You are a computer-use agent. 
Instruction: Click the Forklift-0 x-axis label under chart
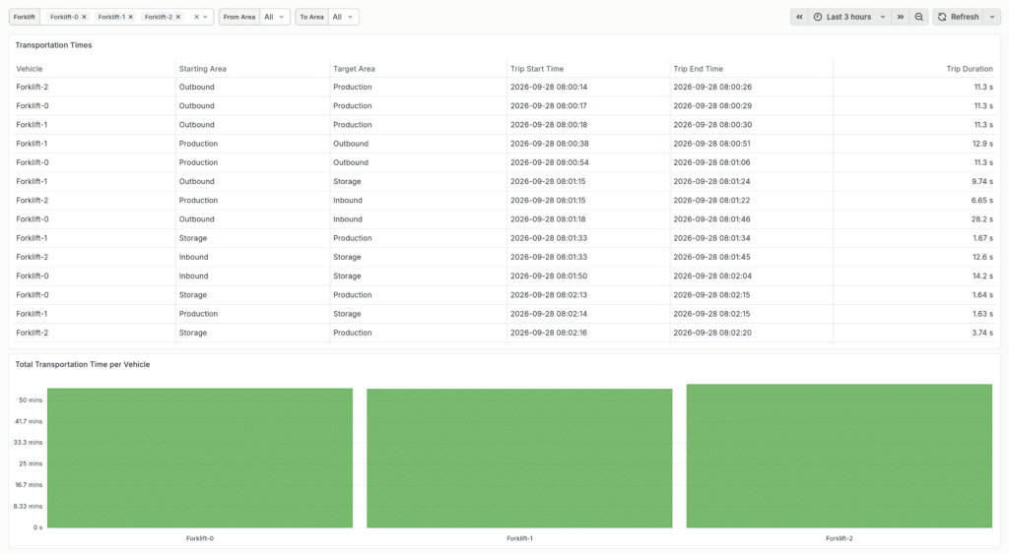[199, 538]
